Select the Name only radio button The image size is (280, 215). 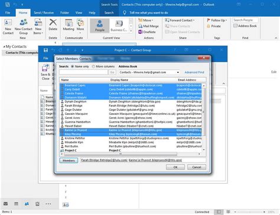tap(73, 66)
